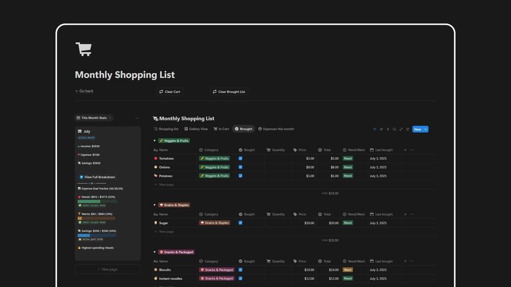Click the July card calendar icon
Screen dimensions: 511x287
click(80, 131)
